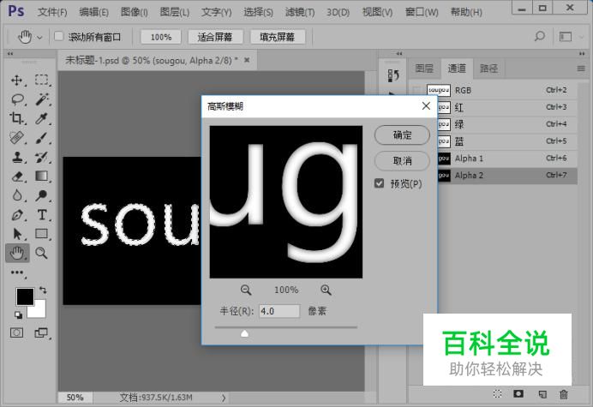The width and height of the screenshot is (593, 407).
Task: Open the 窗口(W) menu
Action: point(422,12)
